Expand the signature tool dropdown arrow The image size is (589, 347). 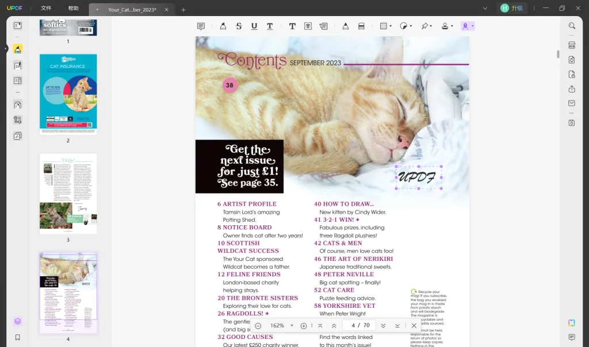(473, 26)
